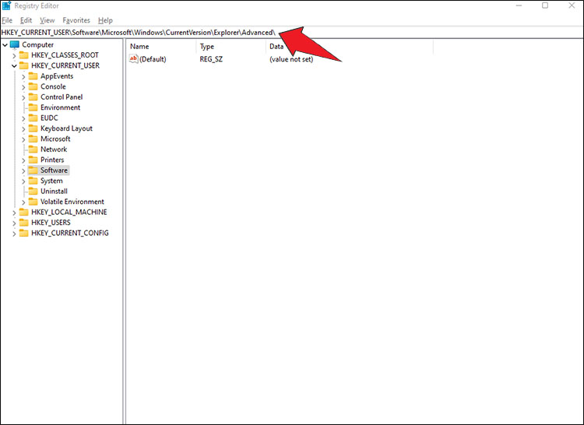Click the Volatile Environment folder icon
This screenshot has height=425, width=584.
[x=33, y=202]
